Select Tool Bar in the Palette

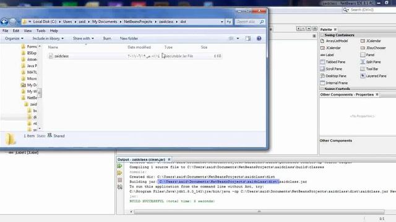[x=369, y=69]
